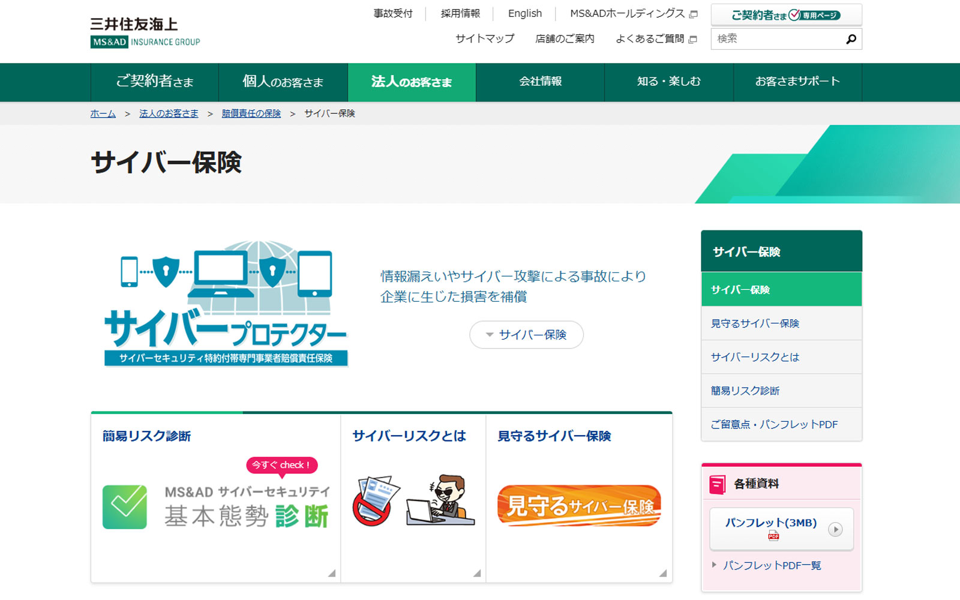Viewport: 960px width, 600px height.
Task: Go to ホーム in the breadcrumb
Action: coord(103,113)
